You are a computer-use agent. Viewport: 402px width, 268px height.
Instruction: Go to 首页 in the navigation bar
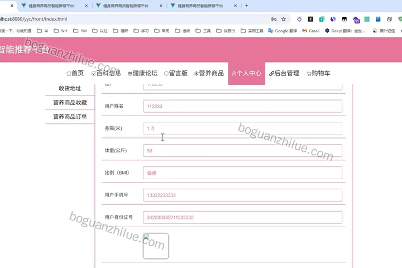point(75,73)
